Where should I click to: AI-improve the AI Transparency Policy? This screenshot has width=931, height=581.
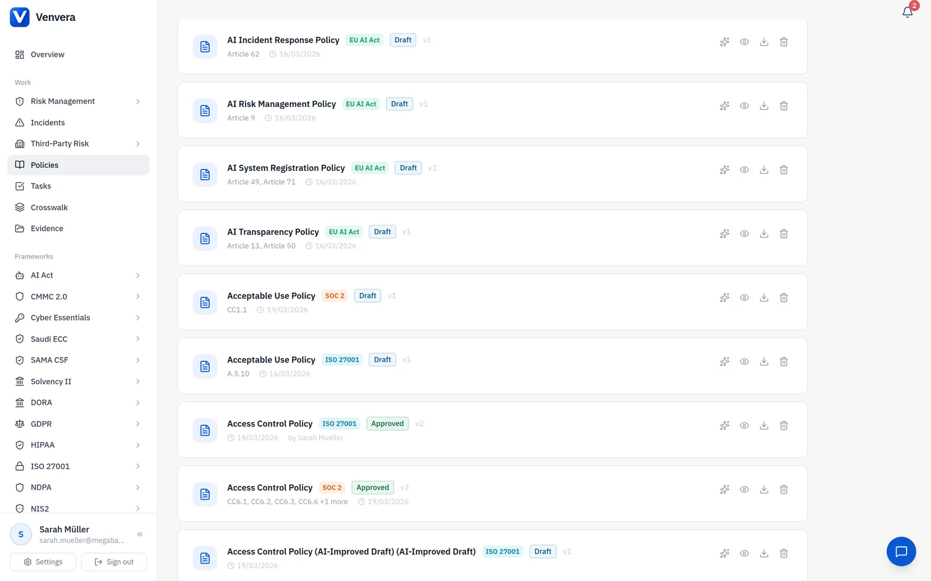pos(724,234)
